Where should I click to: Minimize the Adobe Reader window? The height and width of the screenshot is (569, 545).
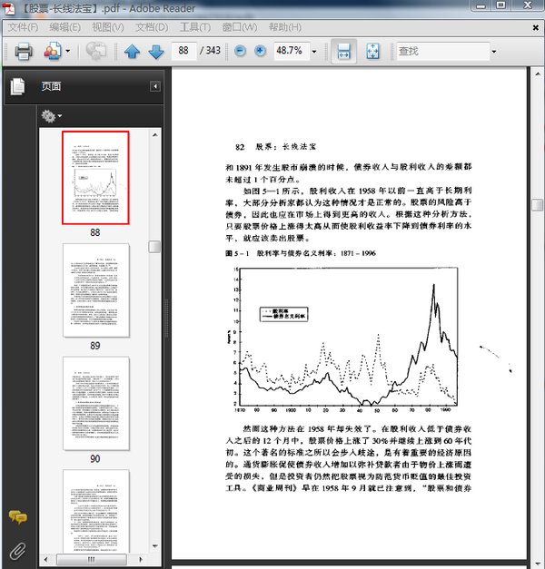[x=481, y=5]
